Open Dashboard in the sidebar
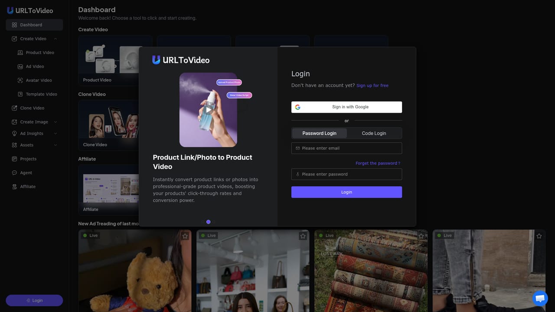 coord(34,25)
